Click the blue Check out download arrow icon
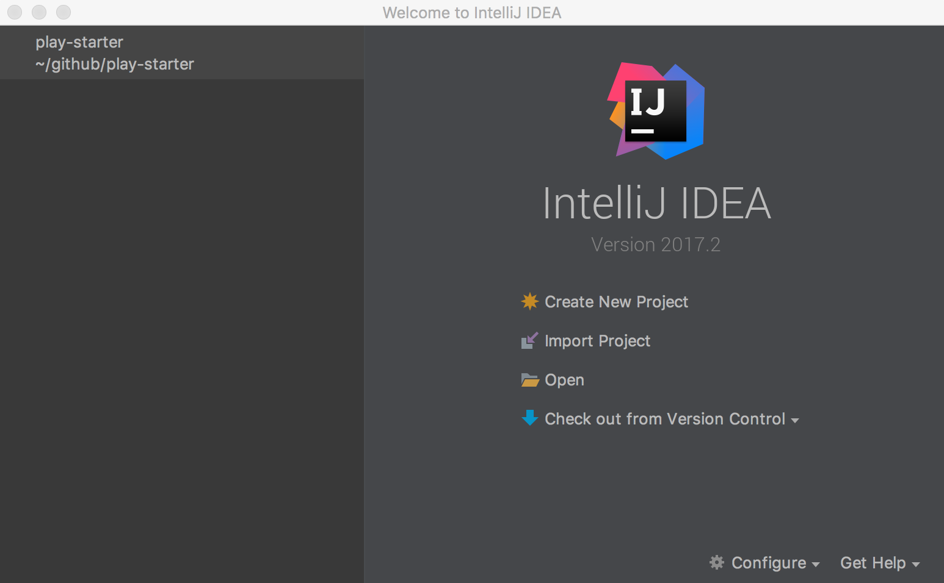This screenshot has height=583, width=944. [529, 418]
